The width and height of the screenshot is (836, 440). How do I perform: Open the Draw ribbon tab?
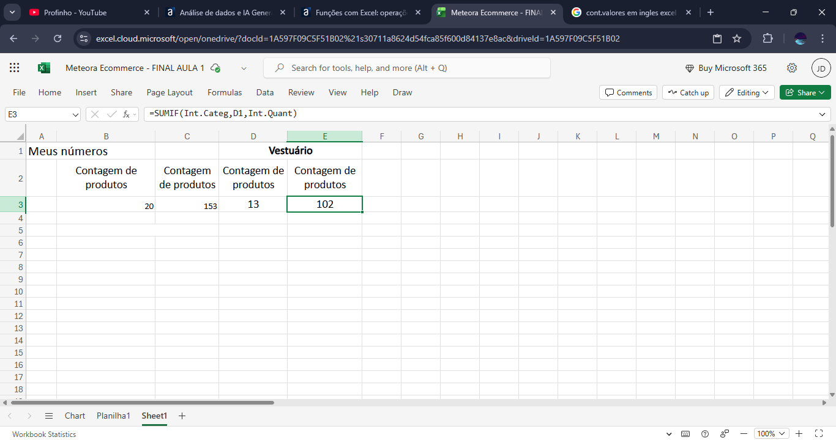(402, 92)
